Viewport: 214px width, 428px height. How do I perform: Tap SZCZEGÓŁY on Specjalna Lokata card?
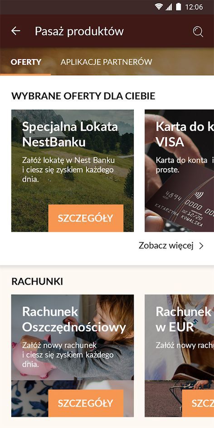point(86,218)
